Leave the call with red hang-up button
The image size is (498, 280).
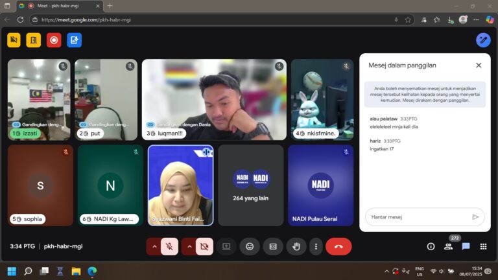coord(338,246)
